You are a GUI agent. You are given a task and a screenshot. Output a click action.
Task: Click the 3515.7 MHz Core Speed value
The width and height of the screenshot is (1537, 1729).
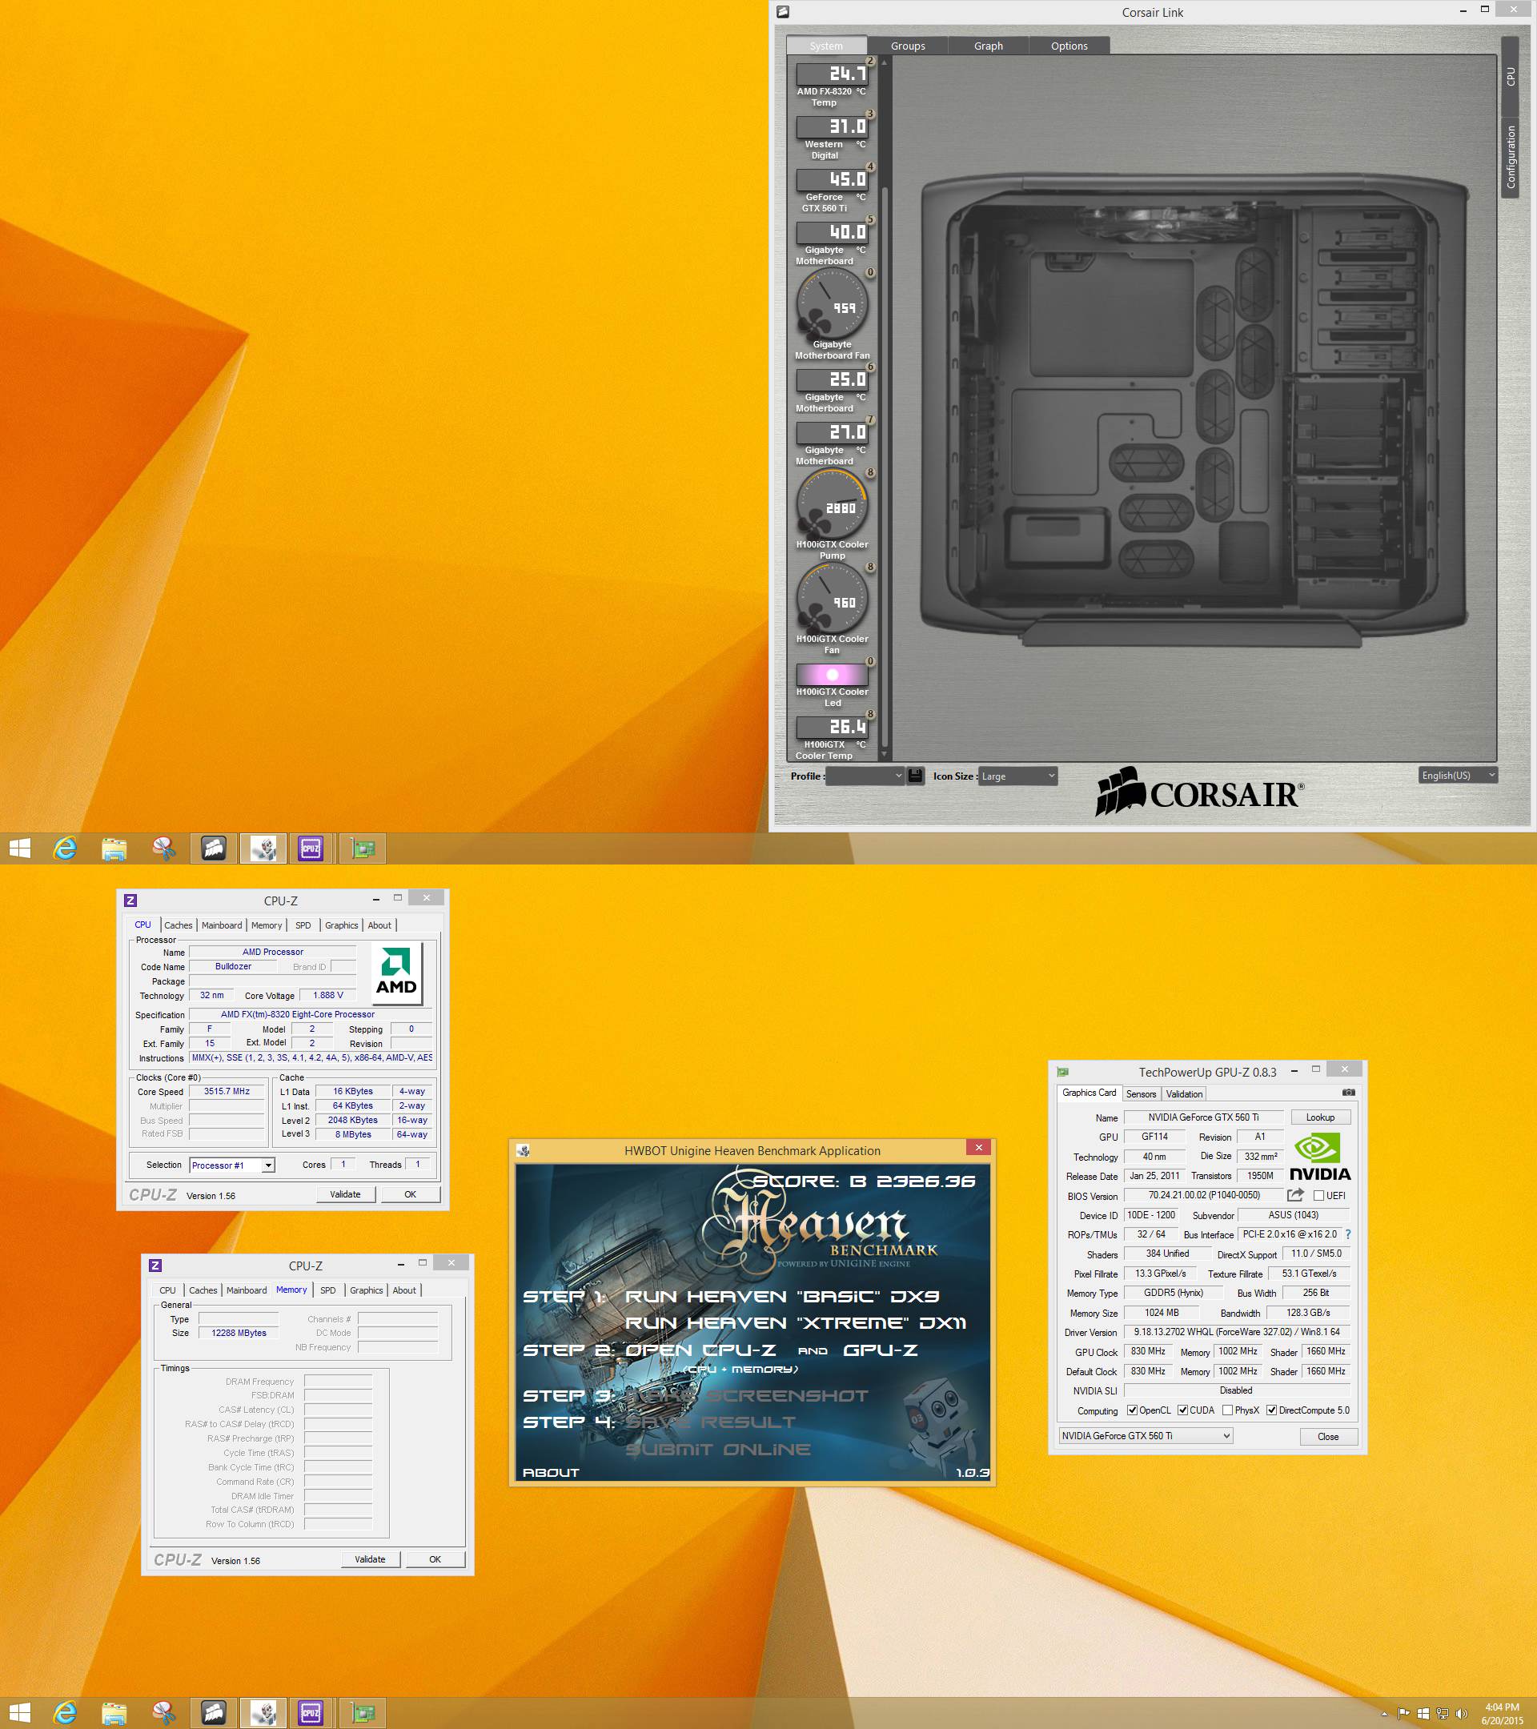tap(227, 1091)
